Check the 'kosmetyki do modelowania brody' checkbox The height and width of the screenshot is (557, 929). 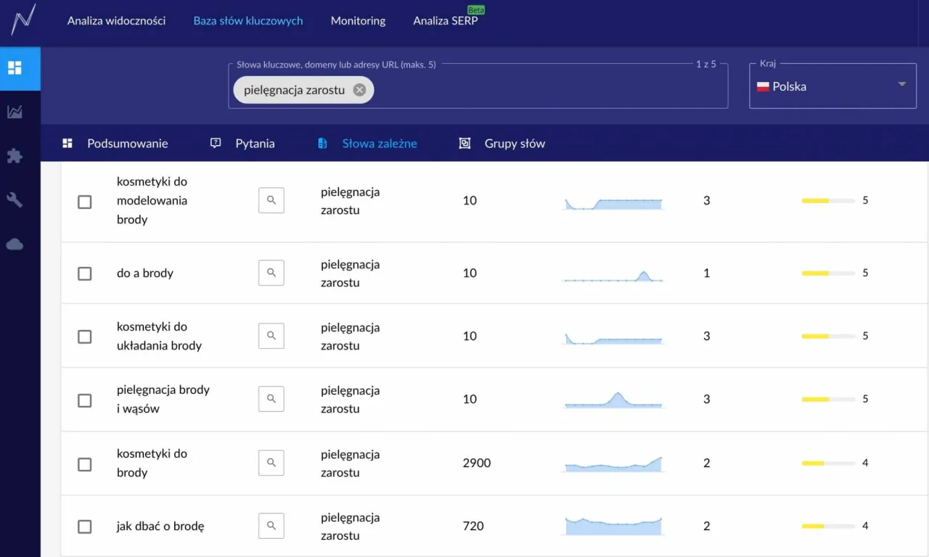coord(85,202)
